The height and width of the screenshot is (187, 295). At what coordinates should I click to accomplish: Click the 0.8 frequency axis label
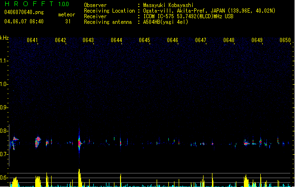(x=4, y=131)
